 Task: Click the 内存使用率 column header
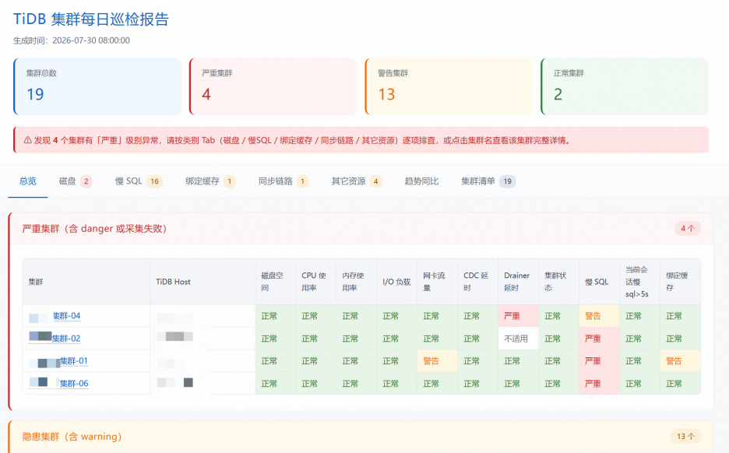point(357,282)
